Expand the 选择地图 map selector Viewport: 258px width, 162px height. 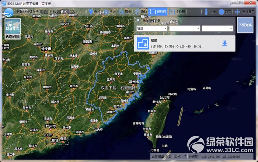(x=13, y=37)
